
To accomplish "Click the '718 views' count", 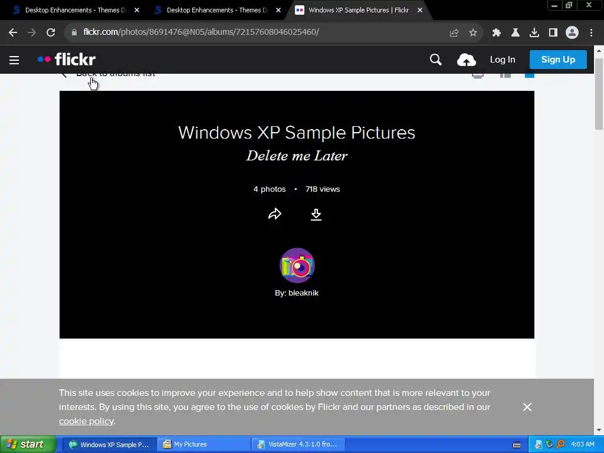I will click(323, 189).
